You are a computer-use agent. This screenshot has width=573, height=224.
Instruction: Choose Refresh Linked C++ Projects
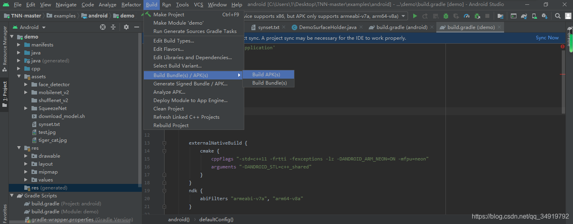pyautogui.click(x=194, y=117)
